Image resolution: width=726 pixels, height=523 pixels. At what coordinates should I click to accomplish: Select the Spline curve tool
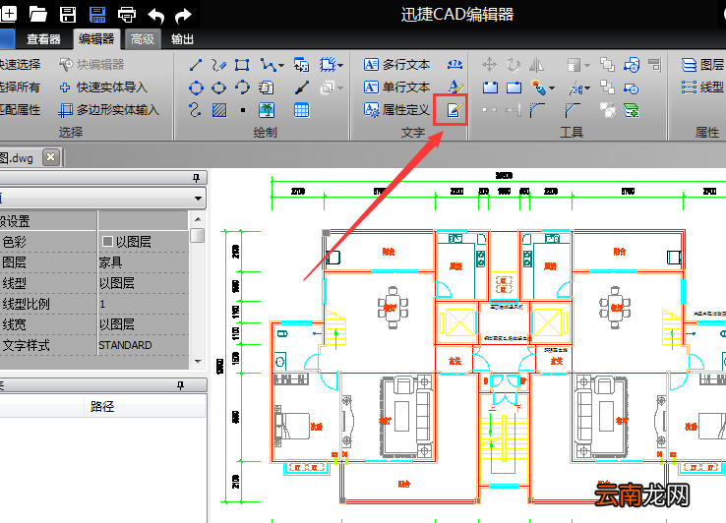196,110
